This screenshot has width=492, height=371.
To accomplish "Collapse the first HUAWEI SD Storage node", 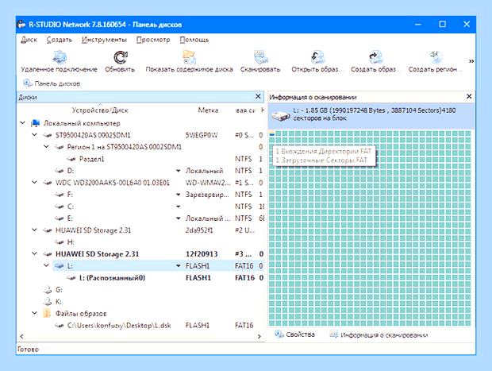I will coord(34,230).
